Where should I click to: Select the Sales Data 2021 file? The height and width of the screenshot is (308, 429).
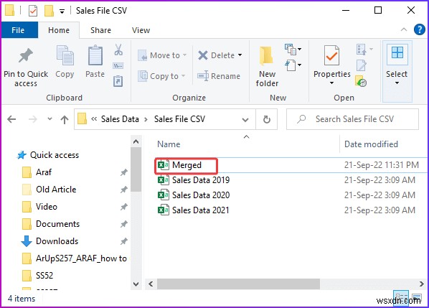coord(194,210)
